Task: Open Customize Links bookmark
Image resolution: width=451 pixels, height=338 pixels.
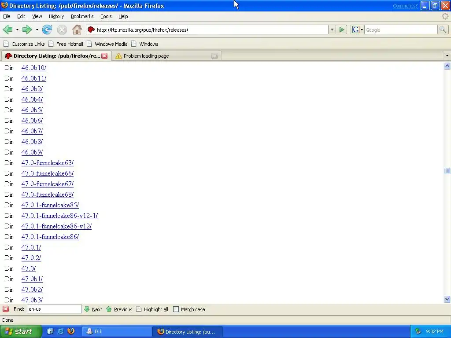Action: 24,44
